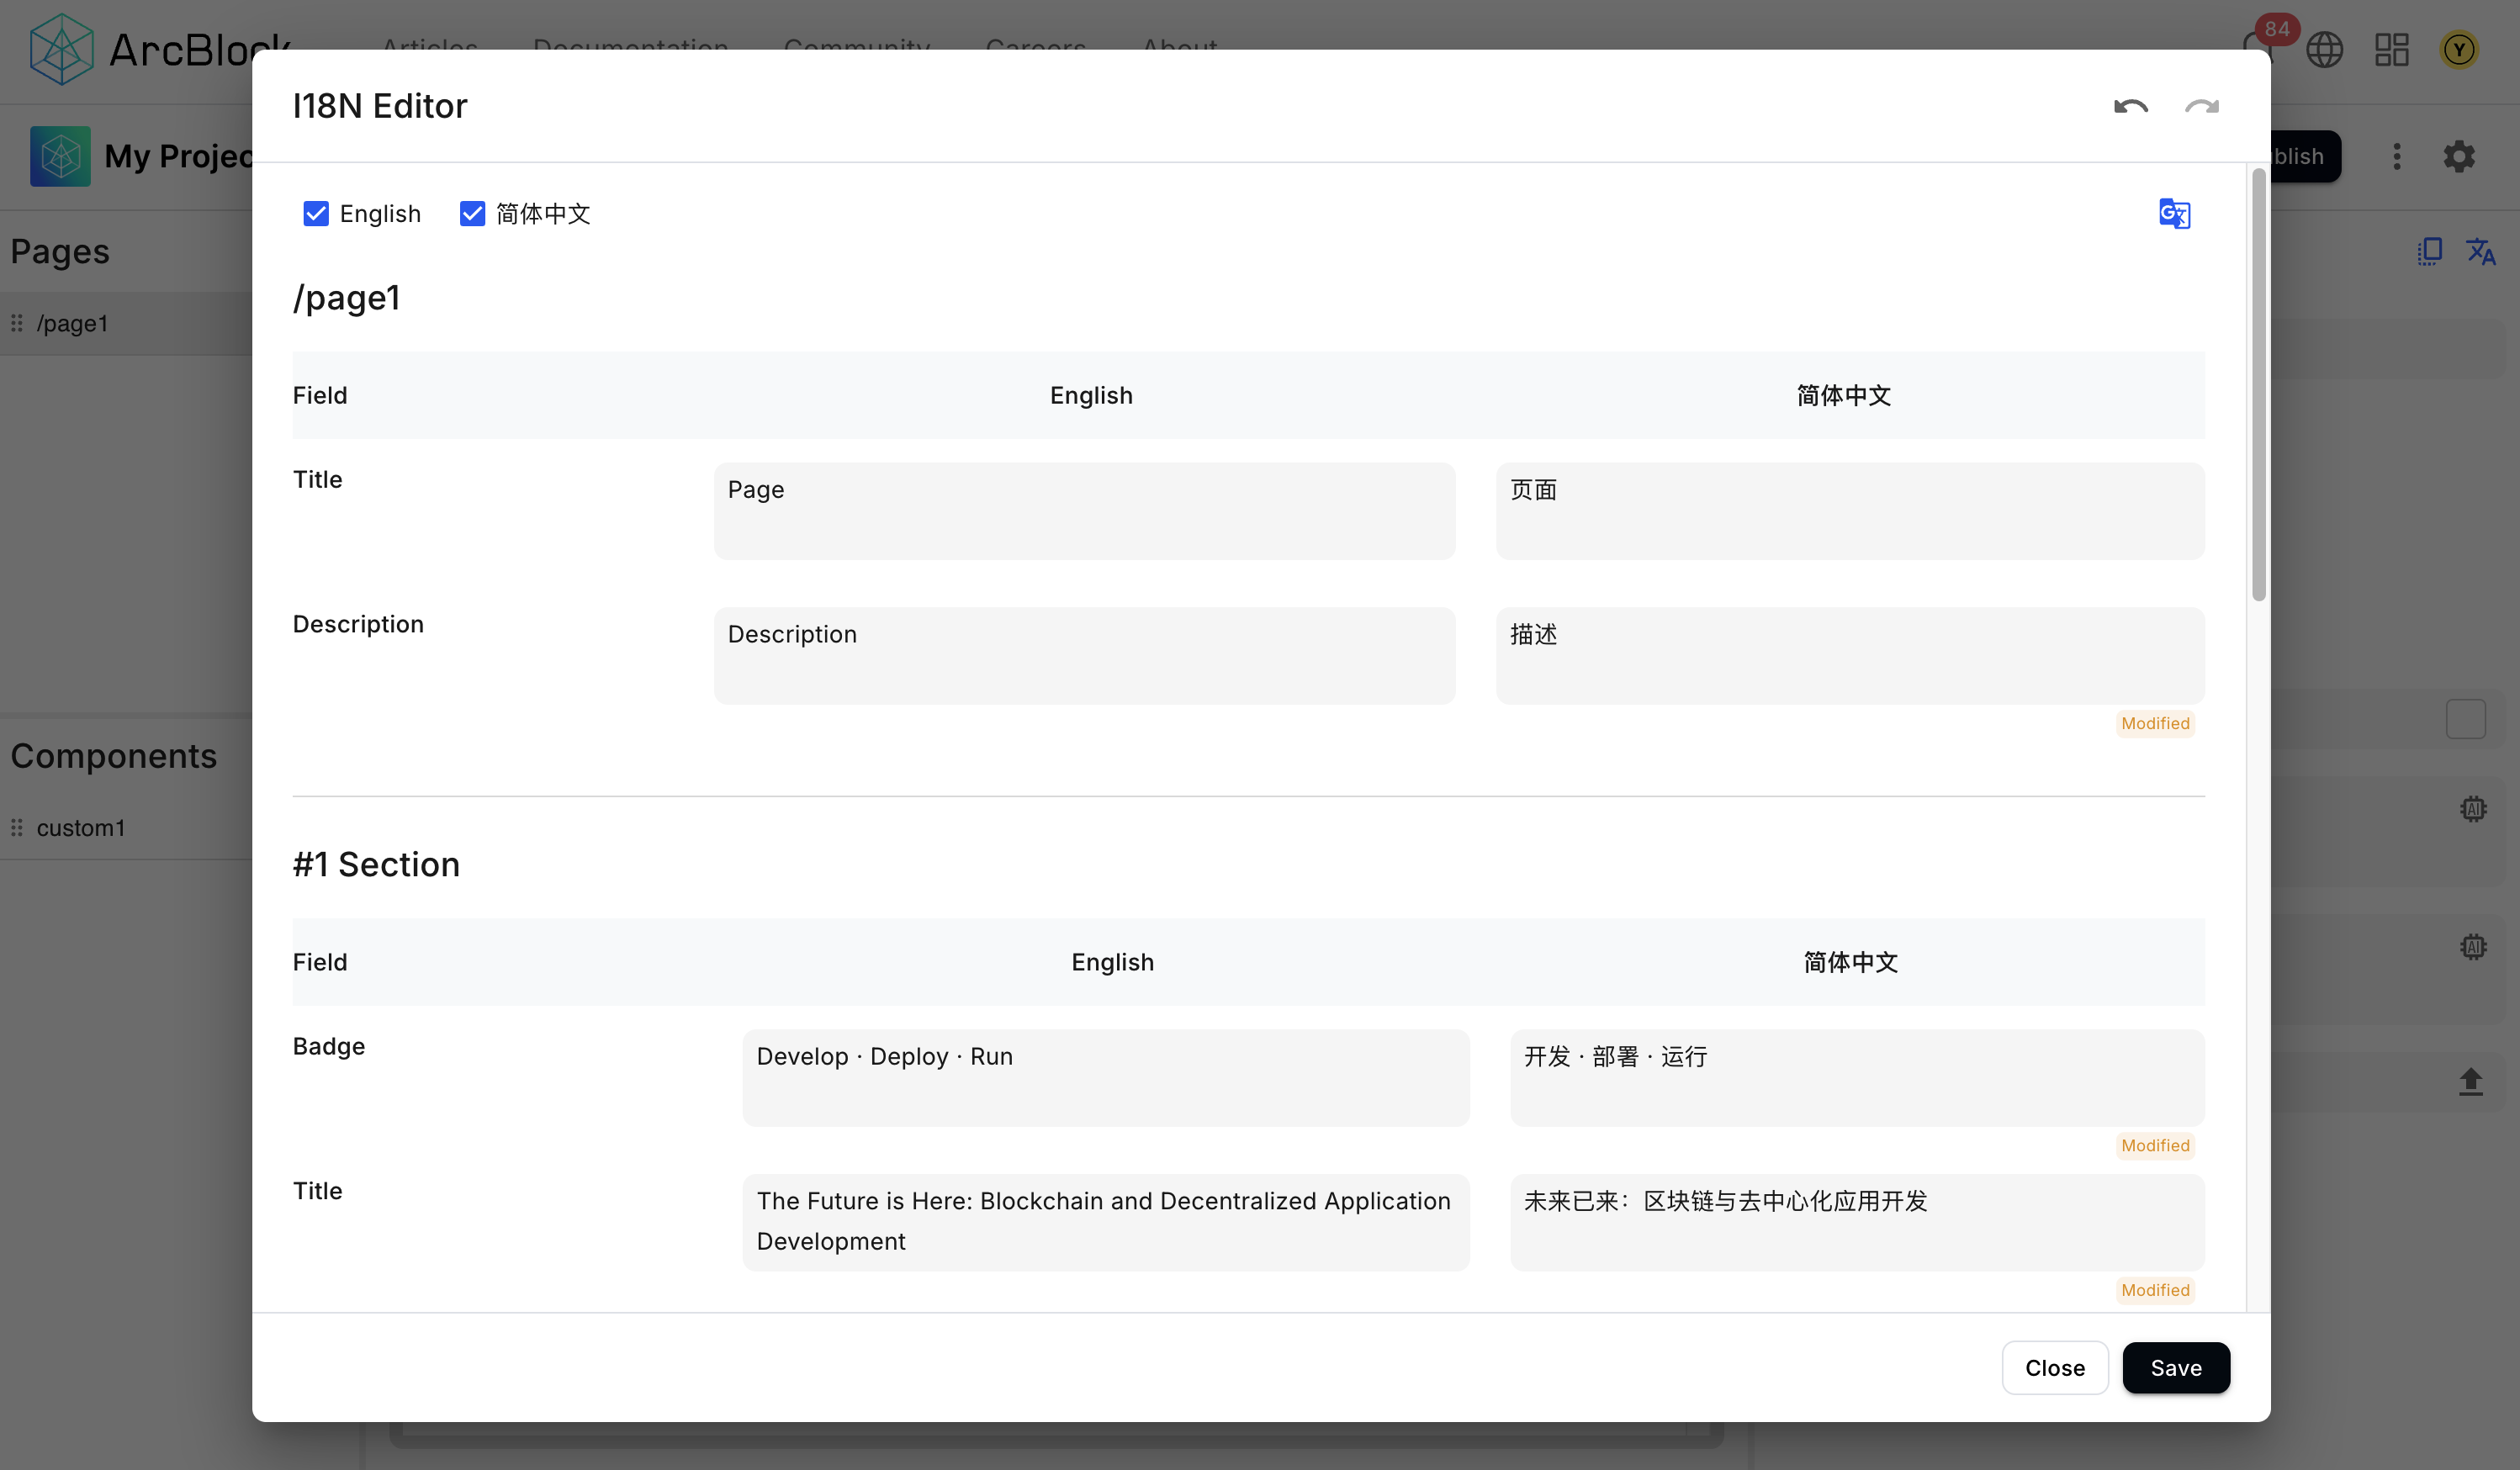Image resolution: width=2520 pixels, height=1470 pixels.
Task: Uncheck the English language checkbox
Action: [316, 213]
